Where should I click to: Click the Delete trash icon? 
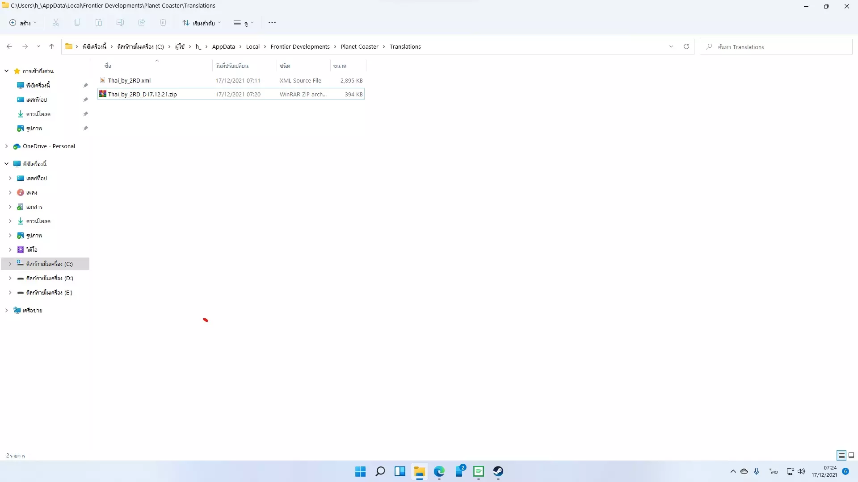click(163, 23)
